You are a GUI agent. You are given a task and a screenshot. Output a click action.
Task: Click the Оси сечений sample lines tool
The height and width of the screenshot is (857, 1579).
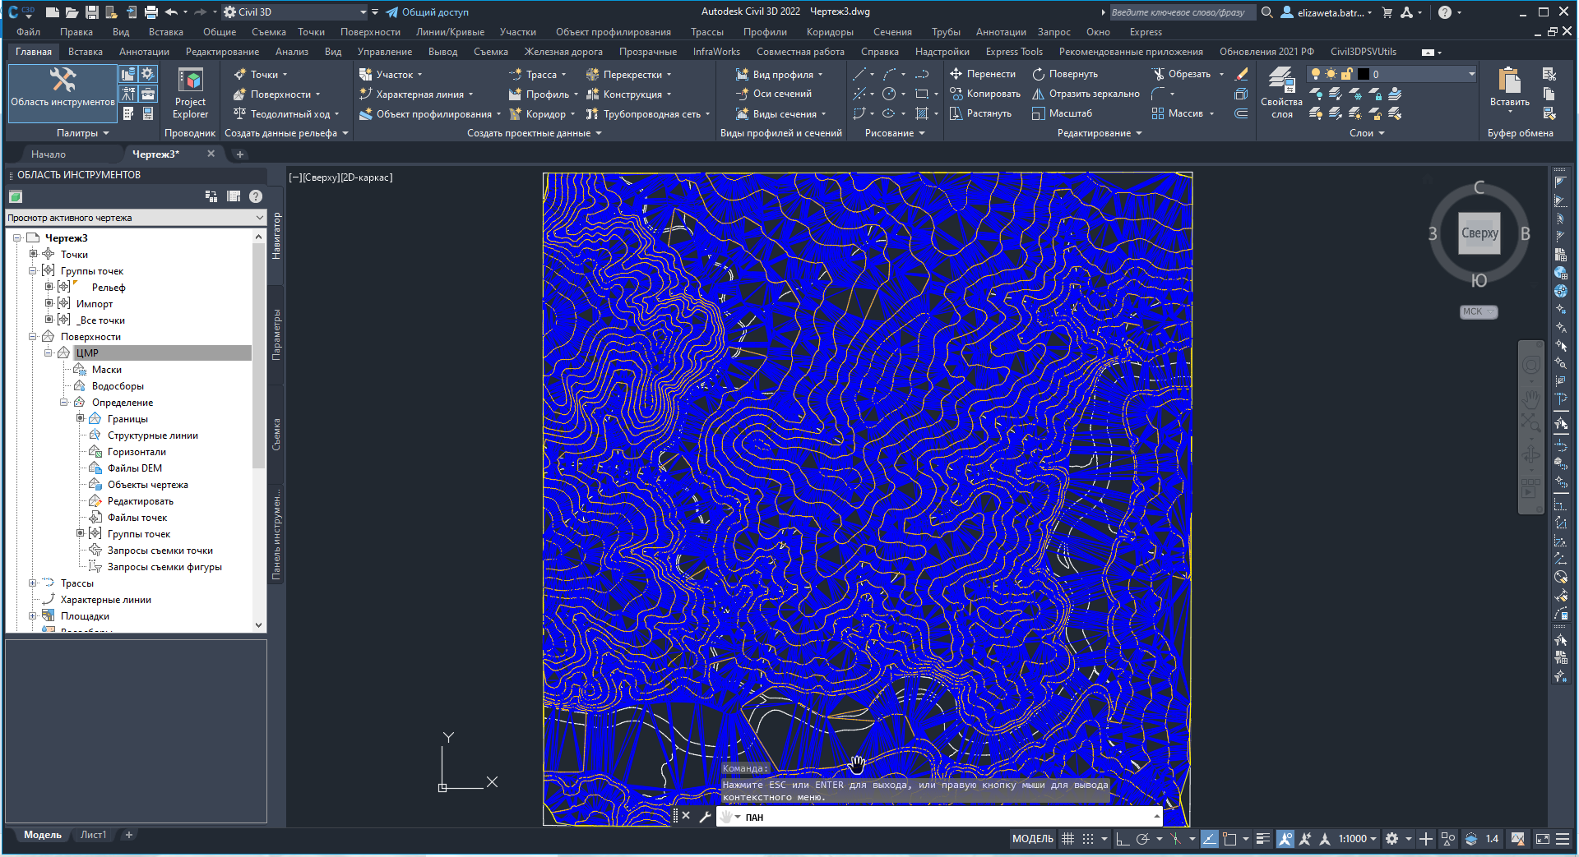point(774,94)
